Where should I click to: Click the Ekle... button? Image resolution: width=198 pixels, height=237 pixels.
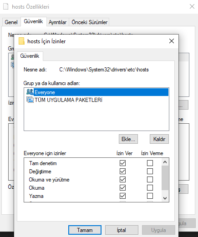[128, 139]
